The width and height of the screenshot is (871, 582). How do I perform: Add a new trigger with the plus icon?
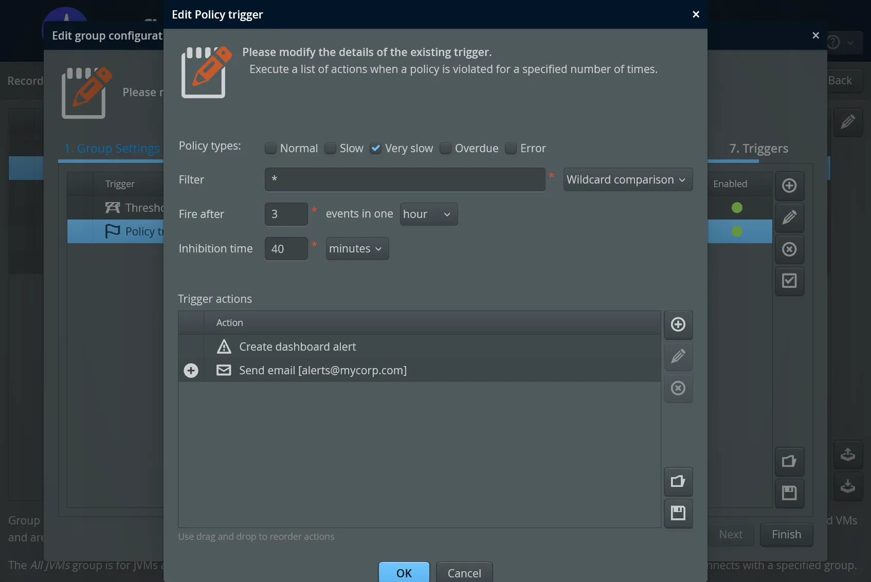coord(790,186)
